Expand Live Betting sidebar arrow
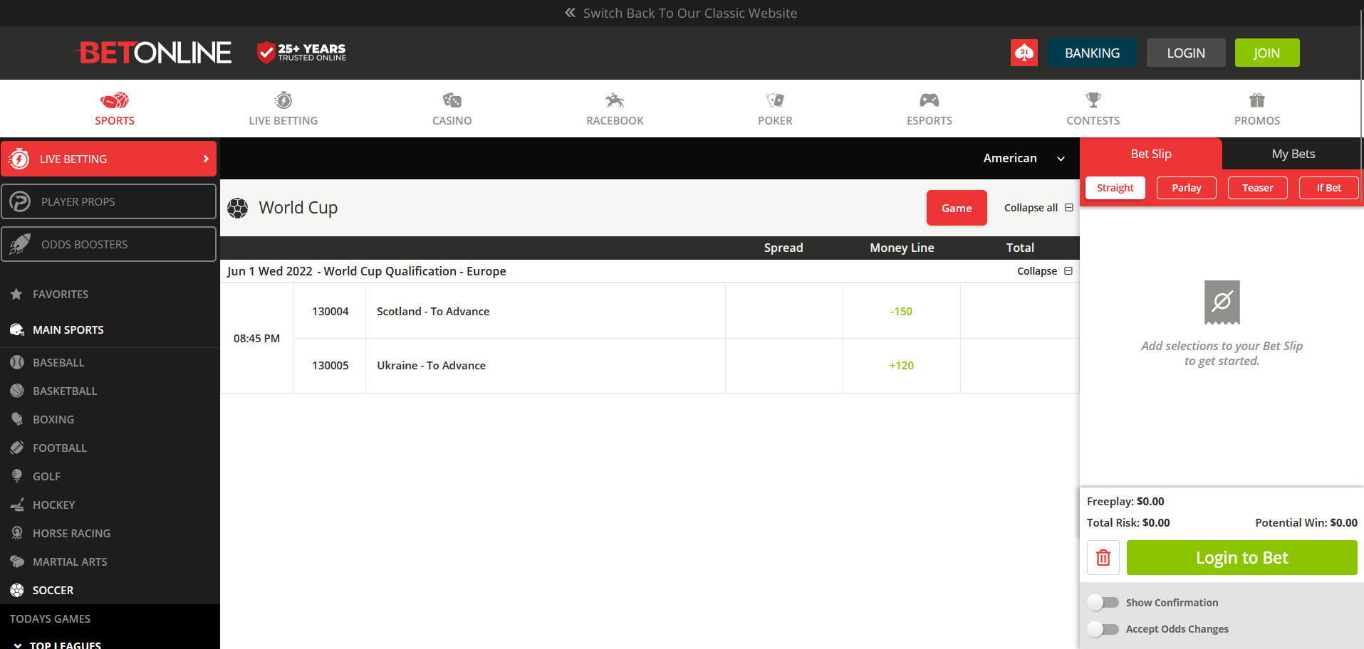1364x649 pixels. pos(206,159)
